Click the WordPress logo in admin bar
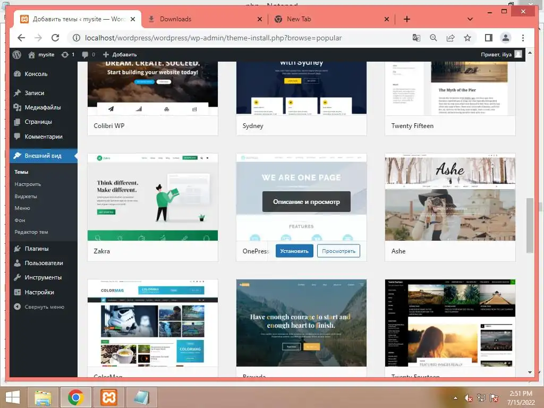Image resolution: width=544 pixels, height=408 pixels. point(16,55)
